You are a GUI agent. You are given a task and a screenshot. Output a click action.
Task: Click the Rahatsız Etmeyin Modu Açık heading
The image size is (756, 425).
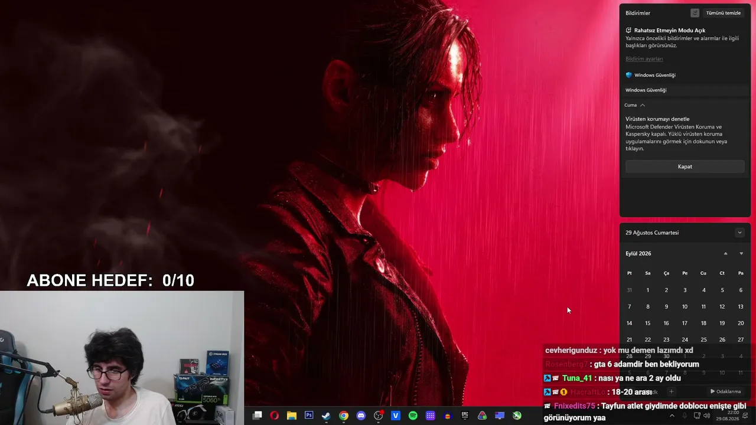click(x=670, y=30)
